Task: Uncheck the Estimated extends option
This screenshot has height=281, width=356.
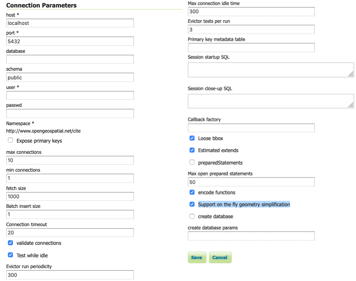Action: click(192, 150)
